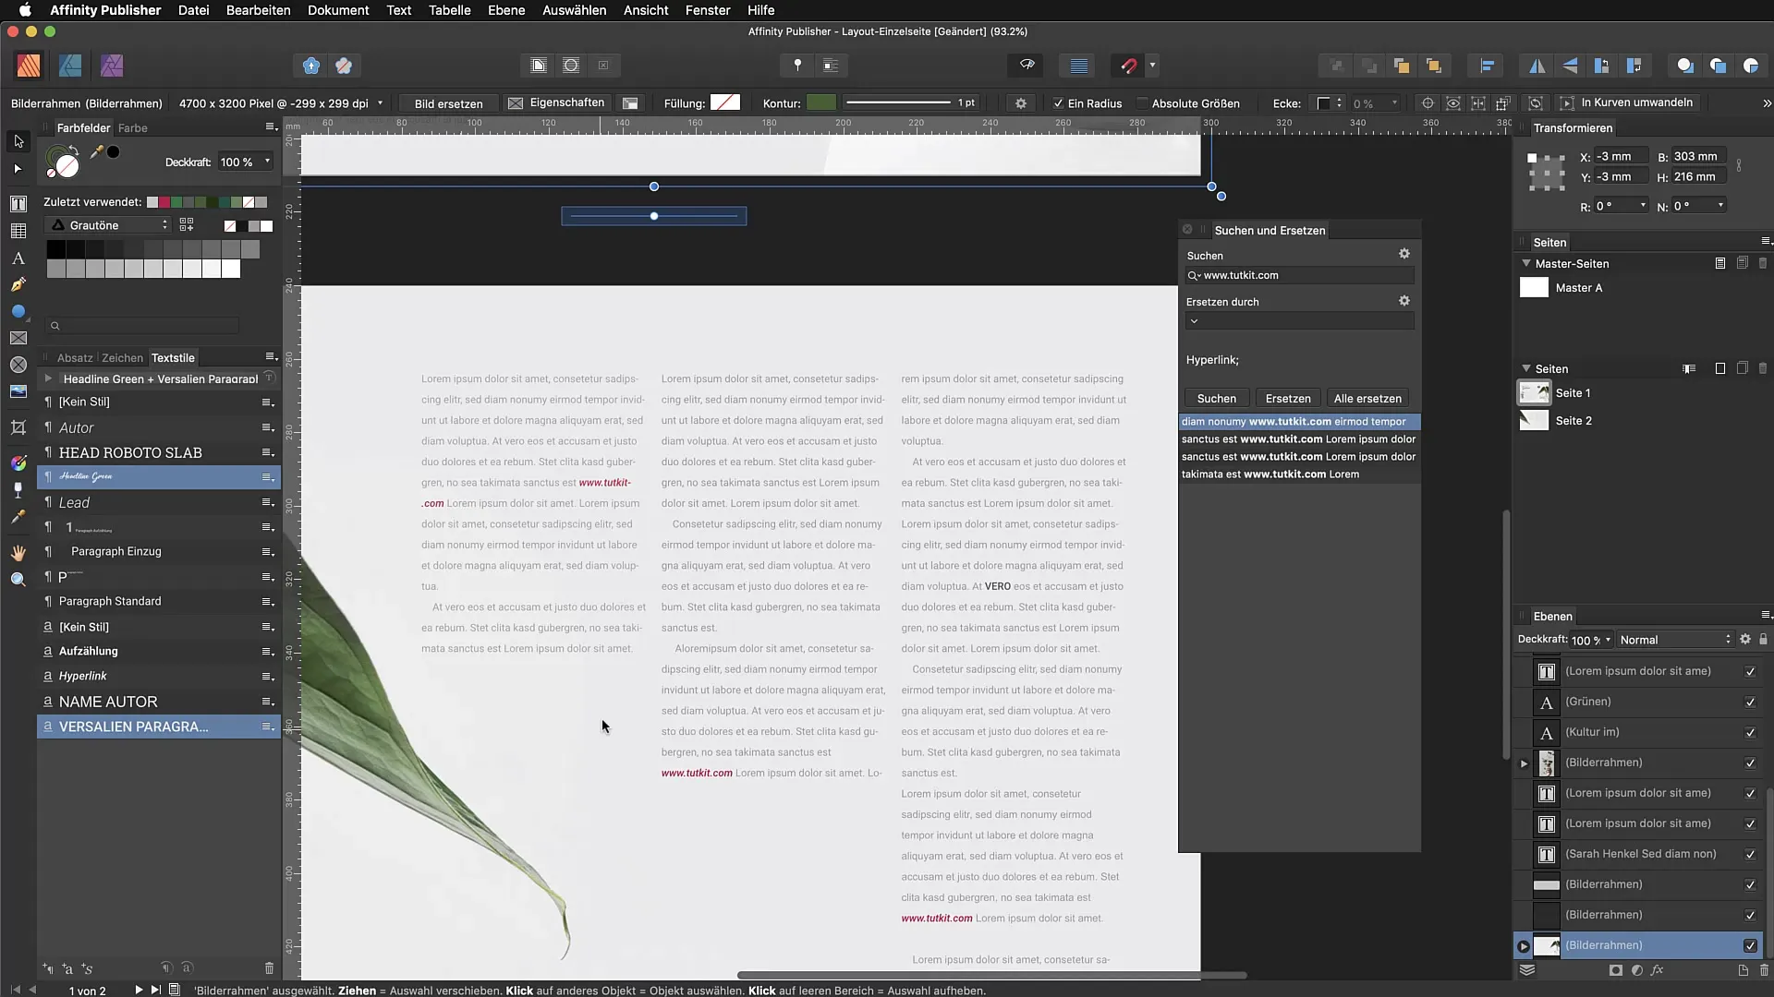1774x997 pixels.
Task: Select the Table tool
Action: 18,231
